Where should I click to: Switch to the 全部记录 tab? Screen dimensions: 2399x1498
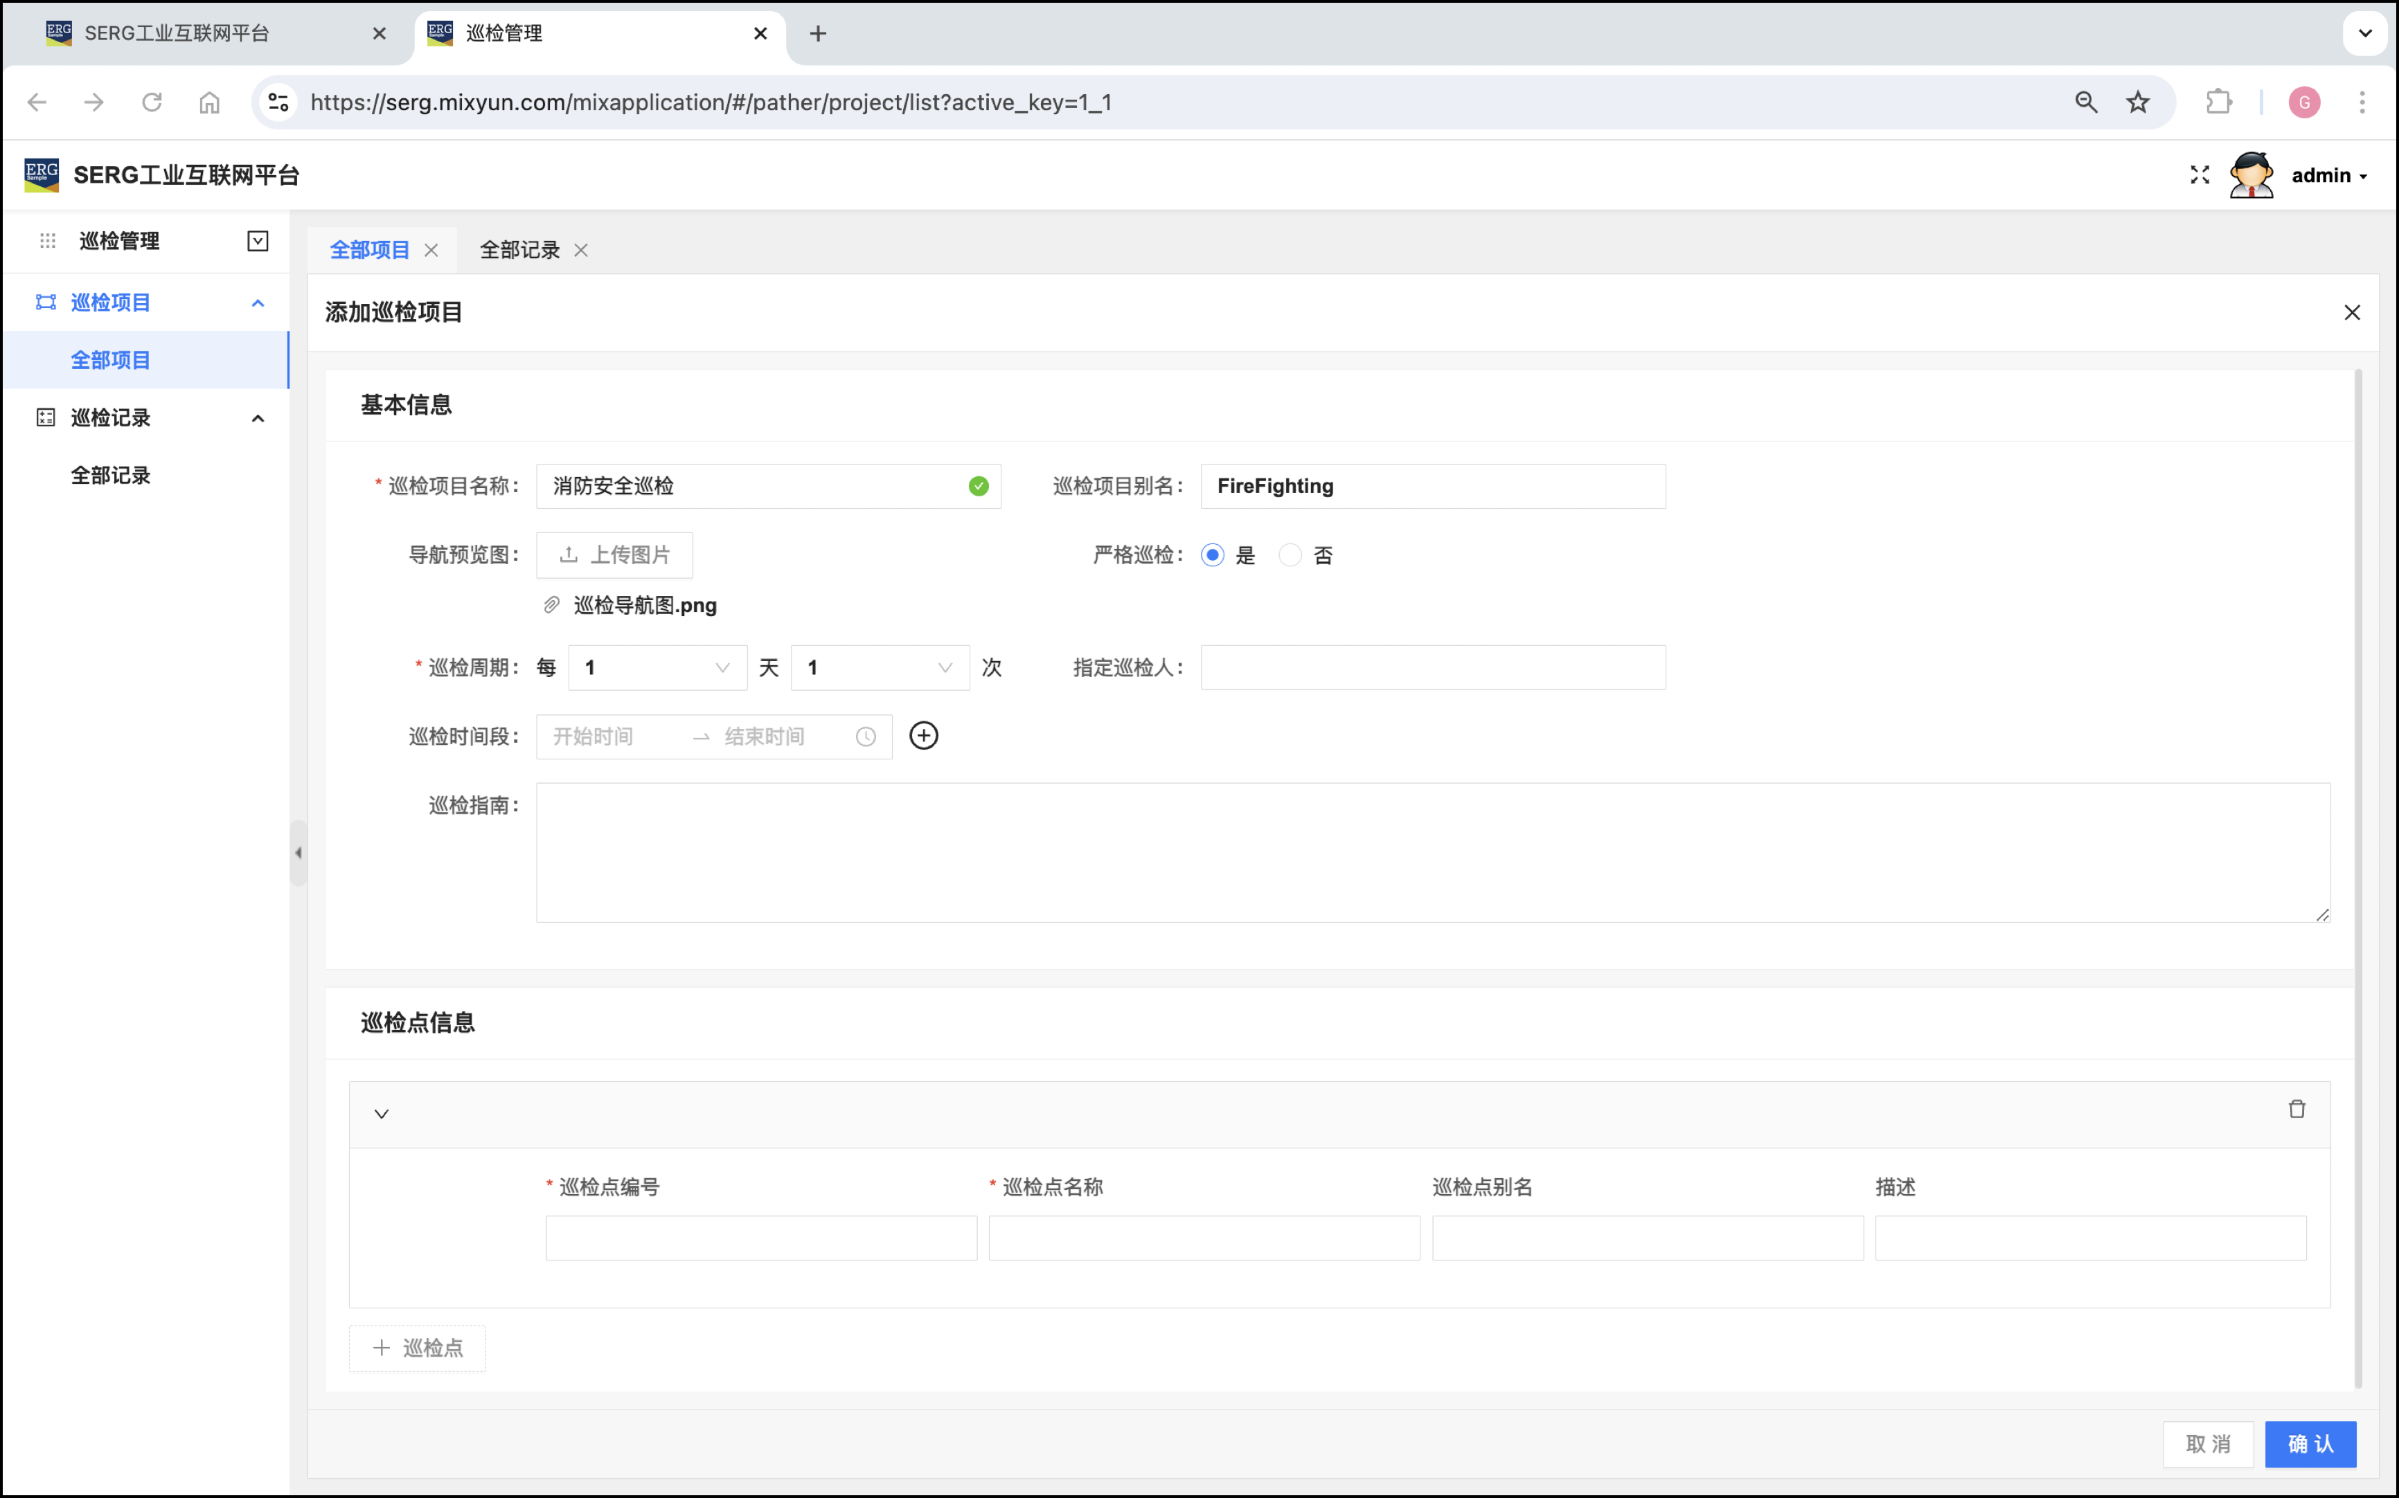pyautogui.click(x=519, y=251)
